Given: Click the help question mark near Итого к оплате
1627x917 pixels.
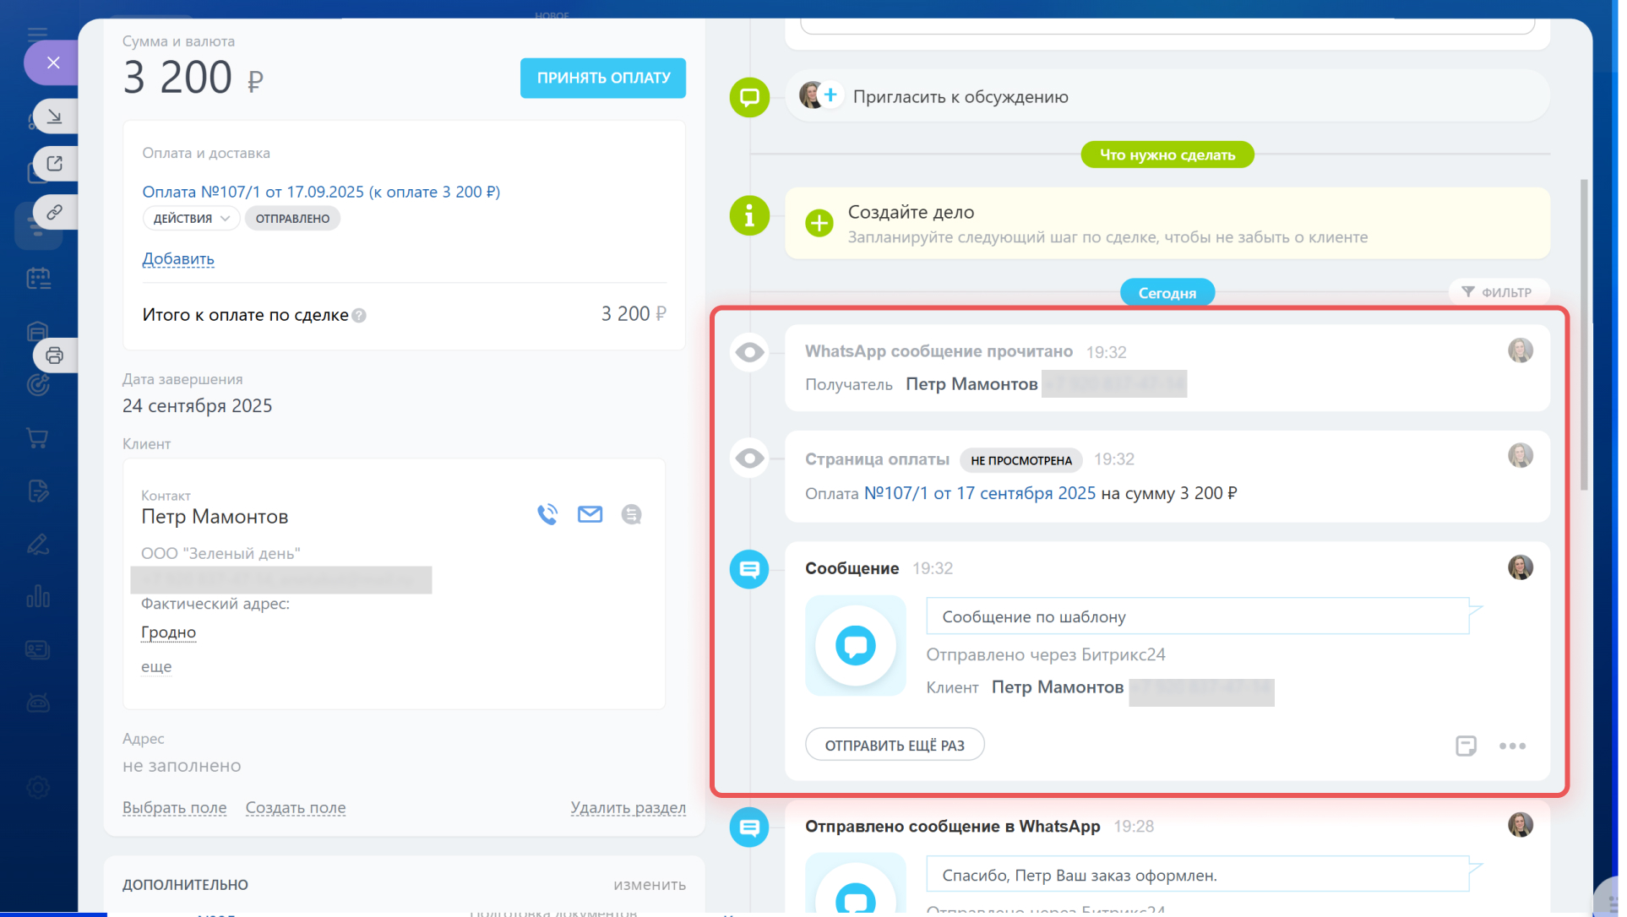Looking at the screenshot, I should point(359,316).
